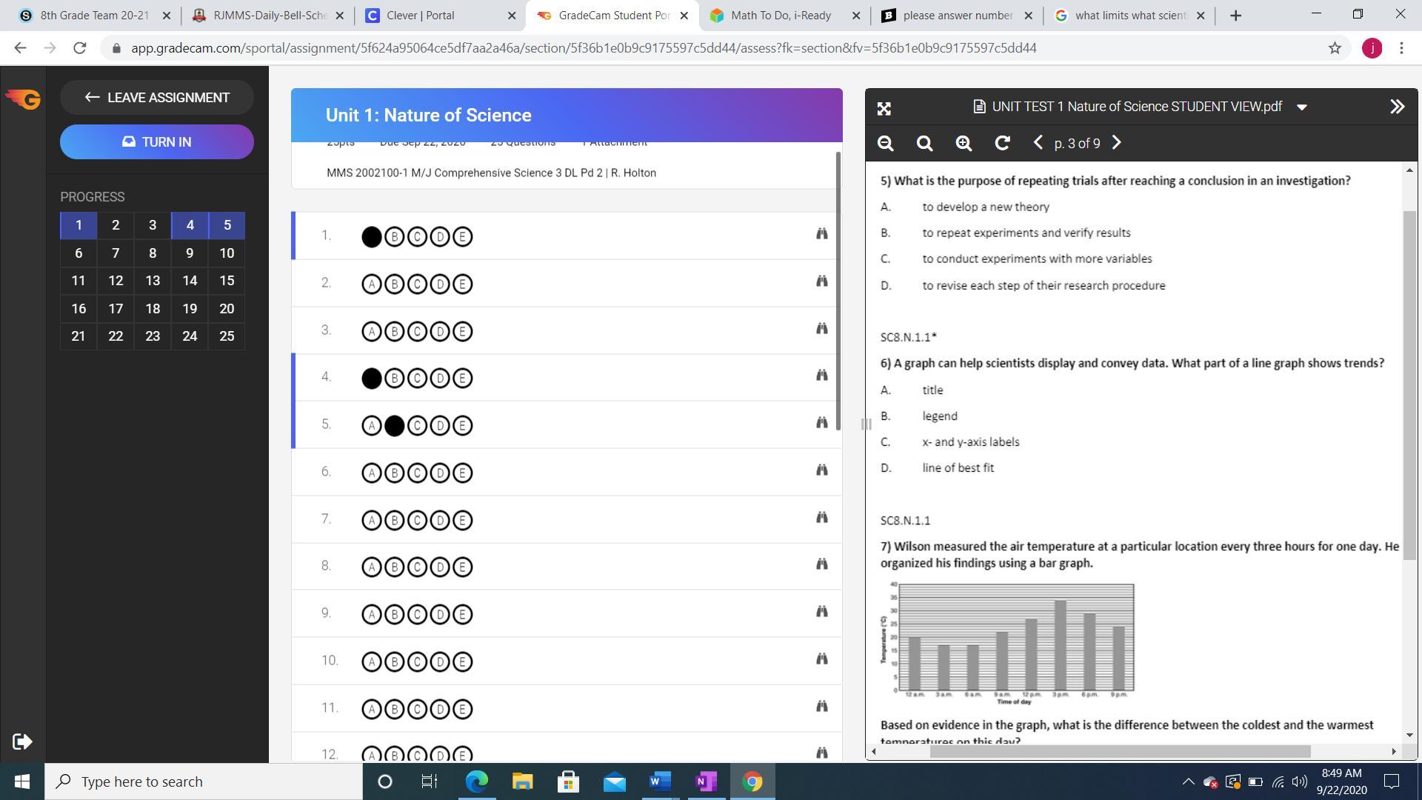Click the LEAVE ASSIGNMENT button
Screen dimensions: 1422x800
(x=157, y=98)
